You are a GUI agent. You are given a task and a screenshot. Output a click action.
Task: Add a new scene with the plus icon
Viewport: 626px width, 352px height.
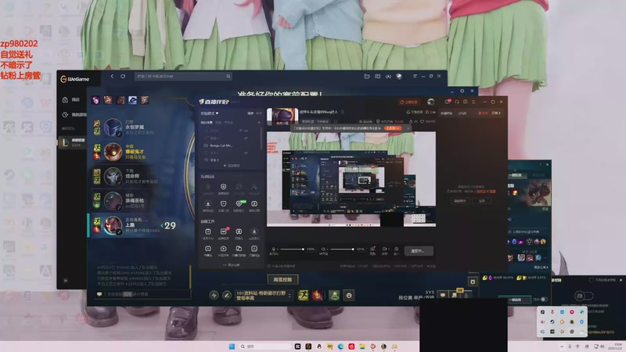coord(259,123)
